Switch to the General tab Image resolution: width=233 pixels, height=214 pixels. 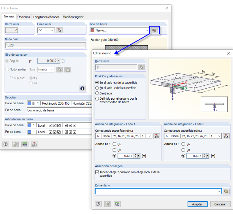click(x=9, y=17)
